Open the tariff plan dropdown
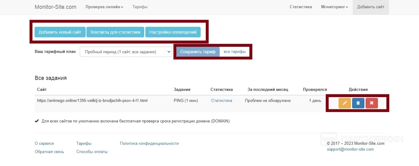Image resolution: width=419 pixels, height=166 pixels. coord(126,52)
